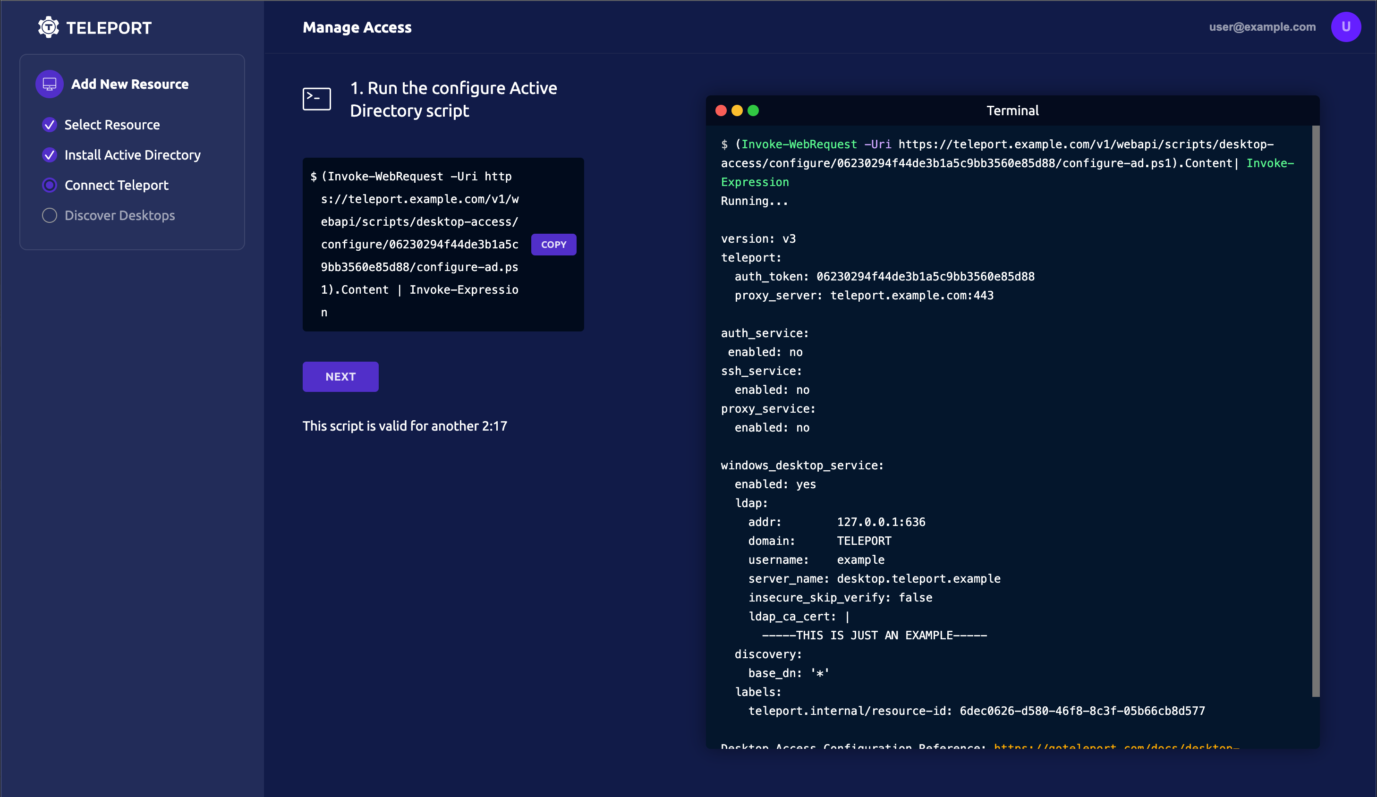
Task: Click the step 1 configure Active Directory heading
Action: click(x=453, y=100)
